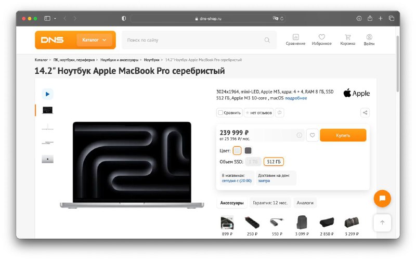The height and width of the screenshot is (260, 416).
Task: Click the search magnifier icon
Action: (267, 40)
